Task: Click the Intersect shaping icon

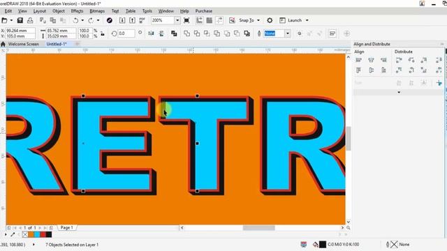Action: [x=207, y=33]
